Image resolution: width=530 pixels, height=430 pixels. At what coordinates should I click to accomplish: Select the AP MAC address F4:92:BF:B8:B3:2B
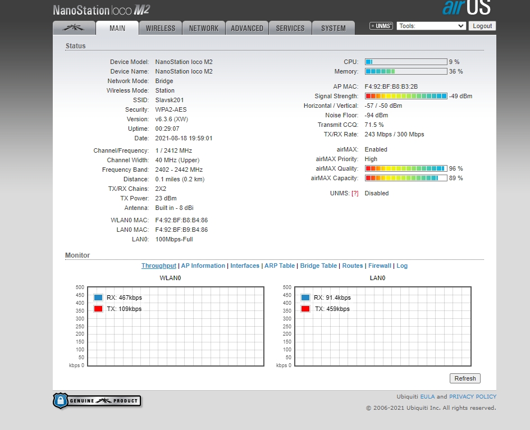click(x=391, y=86)
